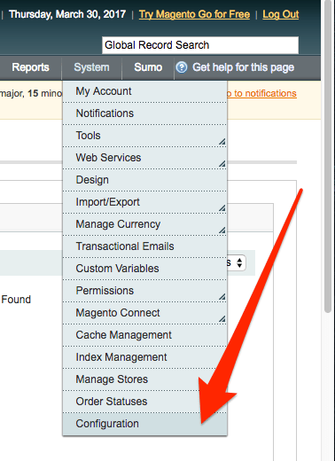The height and width of the screenshot is (461, 335).
Task: Open Cache Management
Action: tap(144, 335)
